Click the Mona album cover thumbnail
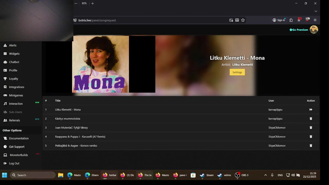The image size is (329, 185). (100, 64)
